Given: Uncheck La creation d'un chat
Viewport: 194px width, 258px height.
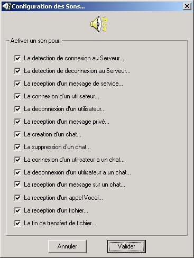Looking at the screenshot, I should click(17, 134).
